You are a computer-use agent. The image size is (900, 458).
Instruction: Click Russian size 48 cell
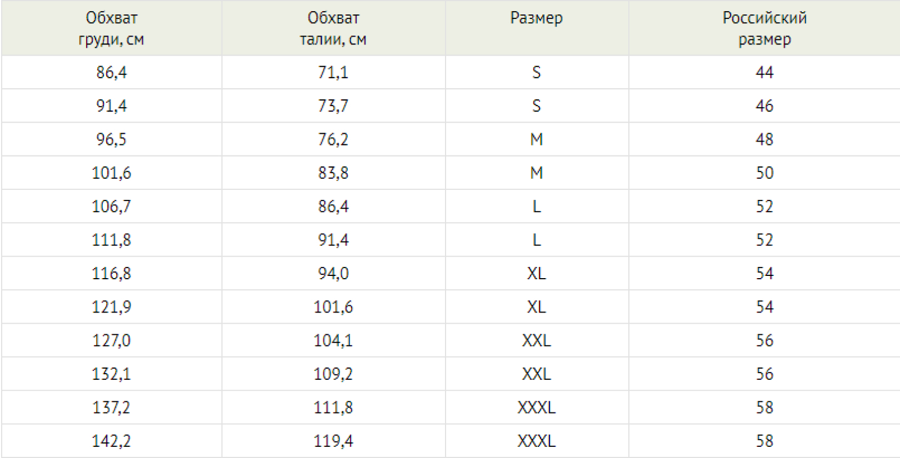(764, 139)
